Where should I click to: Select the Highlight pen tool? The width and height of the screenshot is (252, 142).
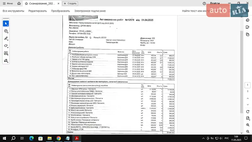[x=6, y=38]
